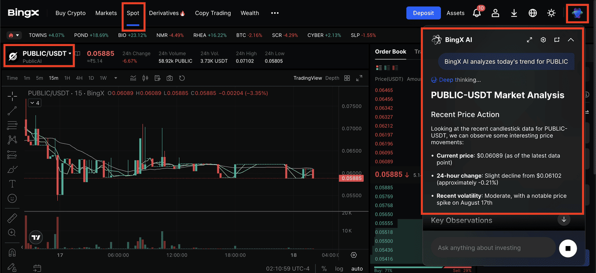This screenshot has height=273, width=596.
Task: Switch to TradingView chart
Action: [x=308, y=78]
